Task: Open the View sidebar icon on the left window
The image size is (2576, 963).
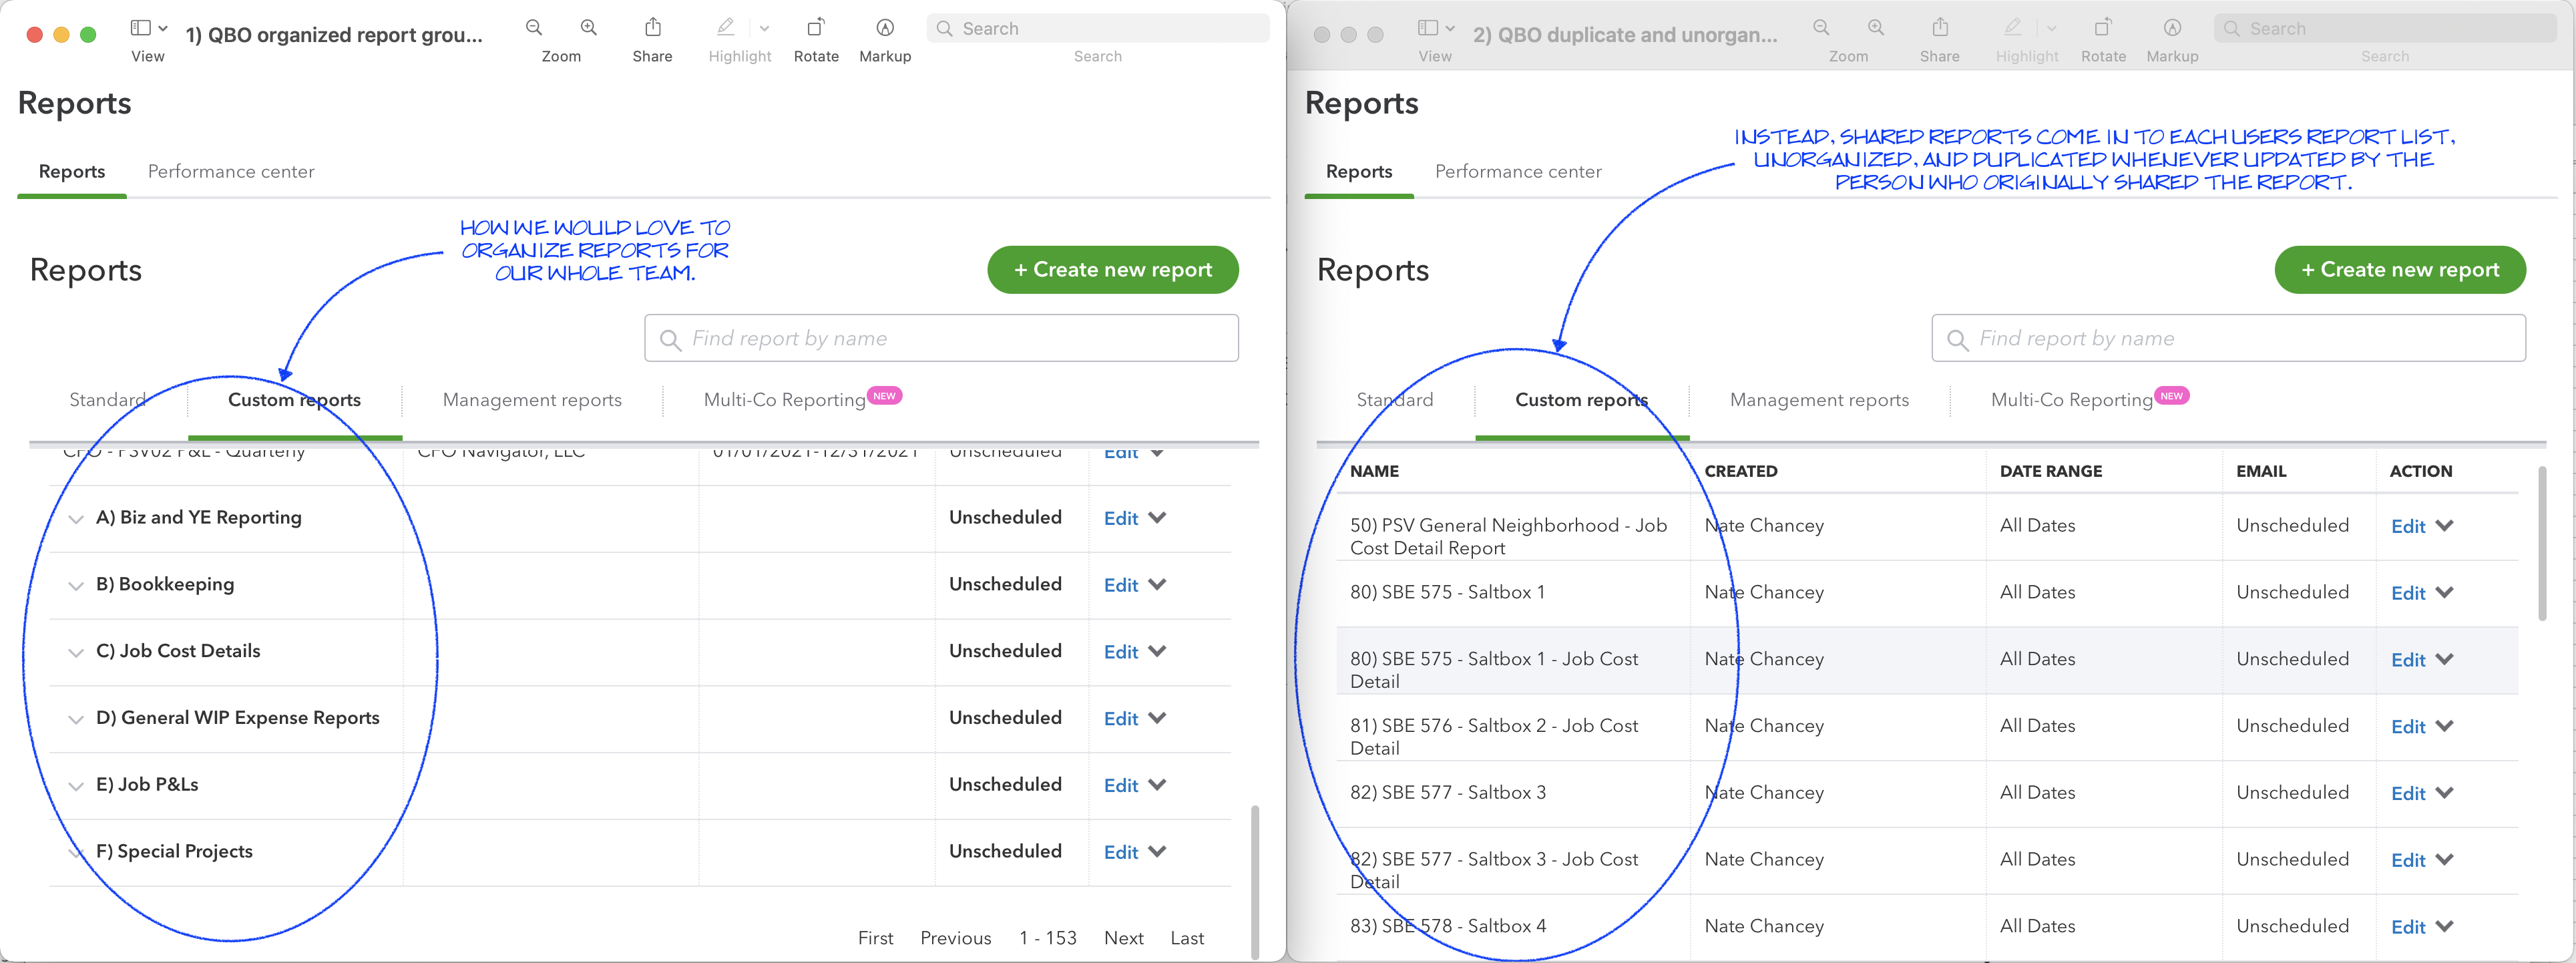Action: [x=141, y=27]
